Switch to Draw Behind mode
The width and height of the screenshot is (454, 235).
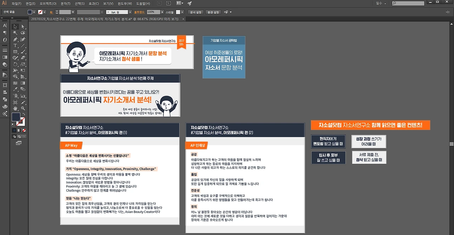pyautogui.click(x=19, y=136)
